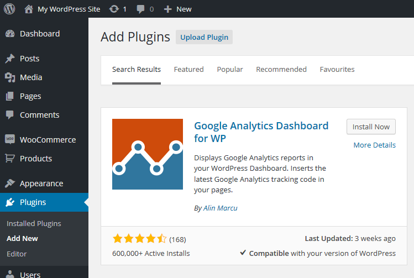Image resolution: width=414 pixels, height=278 pixels.
Task: Switch to the Popular tab
Action: (x=230, y=70)
